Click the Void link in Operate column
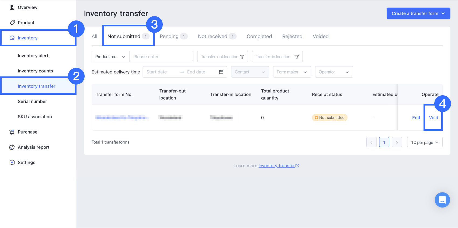458x228 pixels. [x=433, y=118]
